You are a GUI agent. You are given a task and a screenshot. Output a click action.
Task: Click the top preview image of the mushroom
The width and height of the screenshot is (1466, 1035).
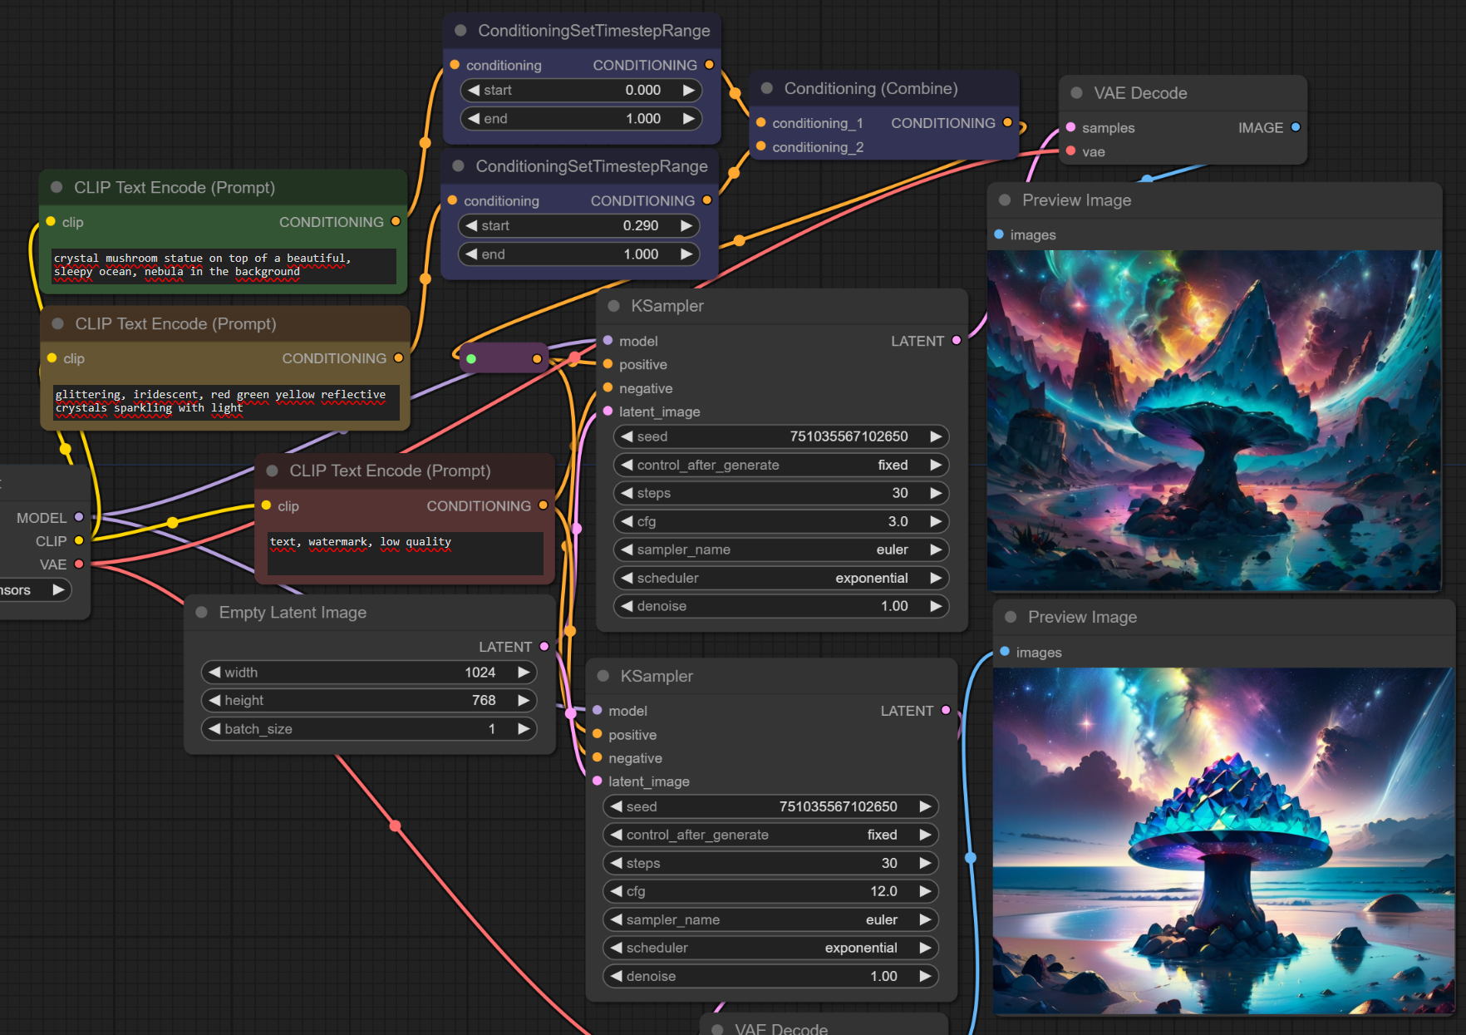point(1213,421)
